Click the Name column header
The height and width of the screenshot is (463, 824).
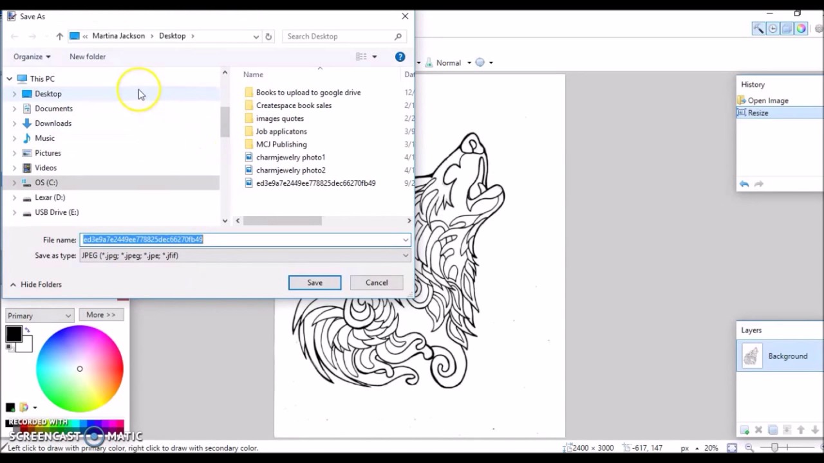[x=253, y=75]
